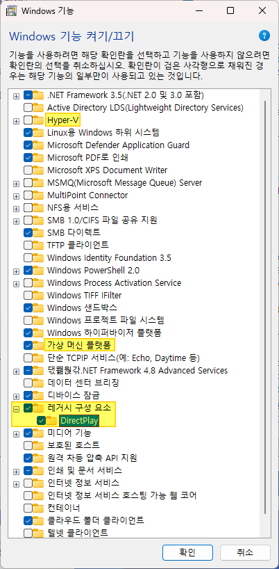The image size is (279, 569).
Task: Expand .NET Framework 4.8 Advanced Services
Action: pyautogui.click(x=16, y=371)
